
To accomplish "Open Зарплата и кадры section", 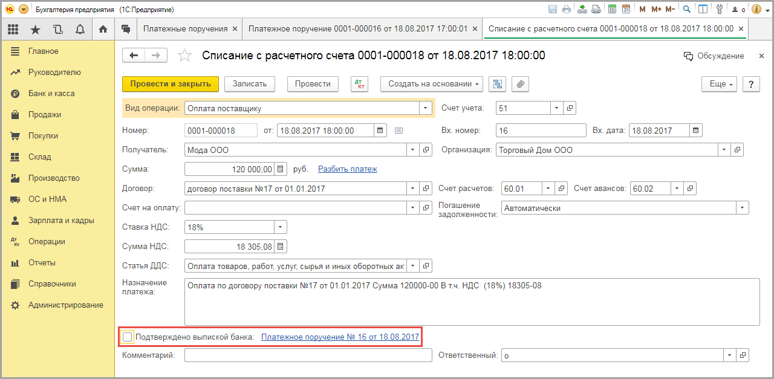I will (x=61, y=221).
